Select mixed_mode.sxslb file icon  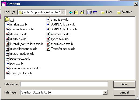point(8,54)
